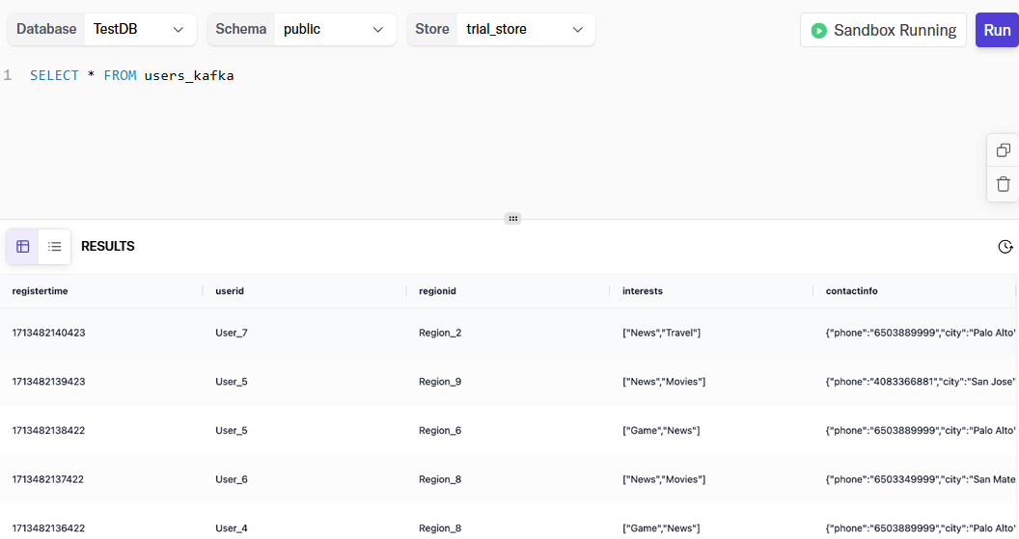This screenshot has height=539, width=1019.
Task: Select the User_7 cell in results
Action: [232, 333]
